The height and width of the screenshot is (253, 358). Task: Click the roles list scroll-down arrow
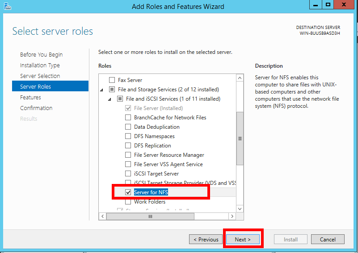point(240,208)
